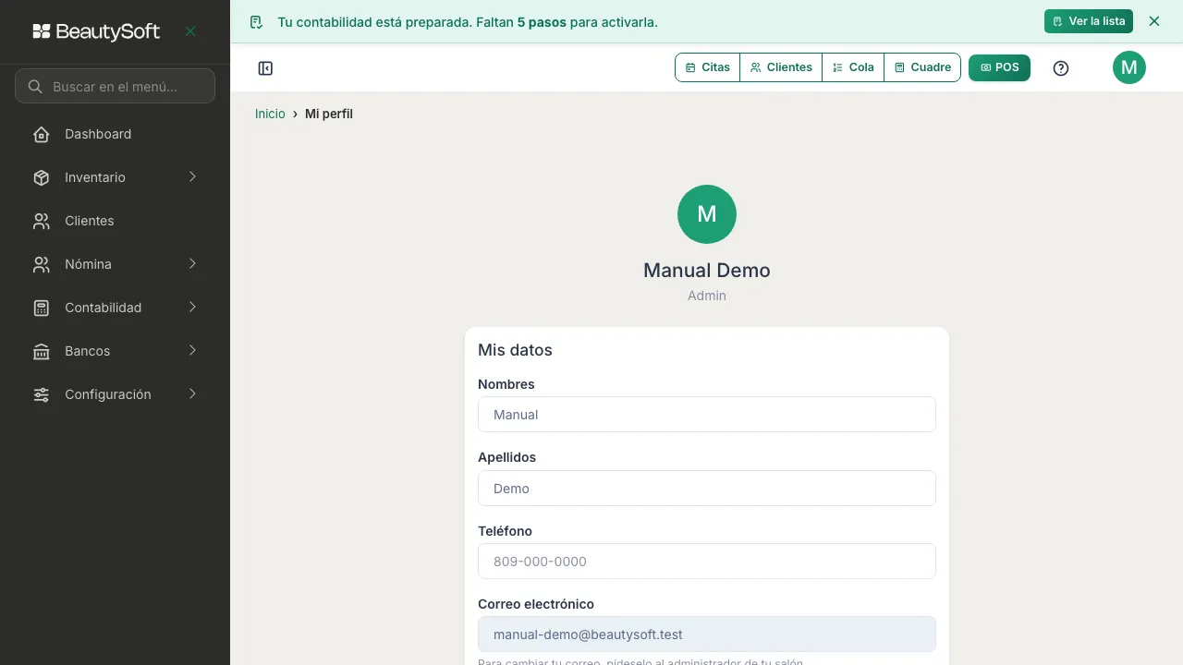This screenshot has width=1183, height=665.
Task: Focus the Buscar en el menú search field
Action: pyautogui.click(x=115, y=86)
